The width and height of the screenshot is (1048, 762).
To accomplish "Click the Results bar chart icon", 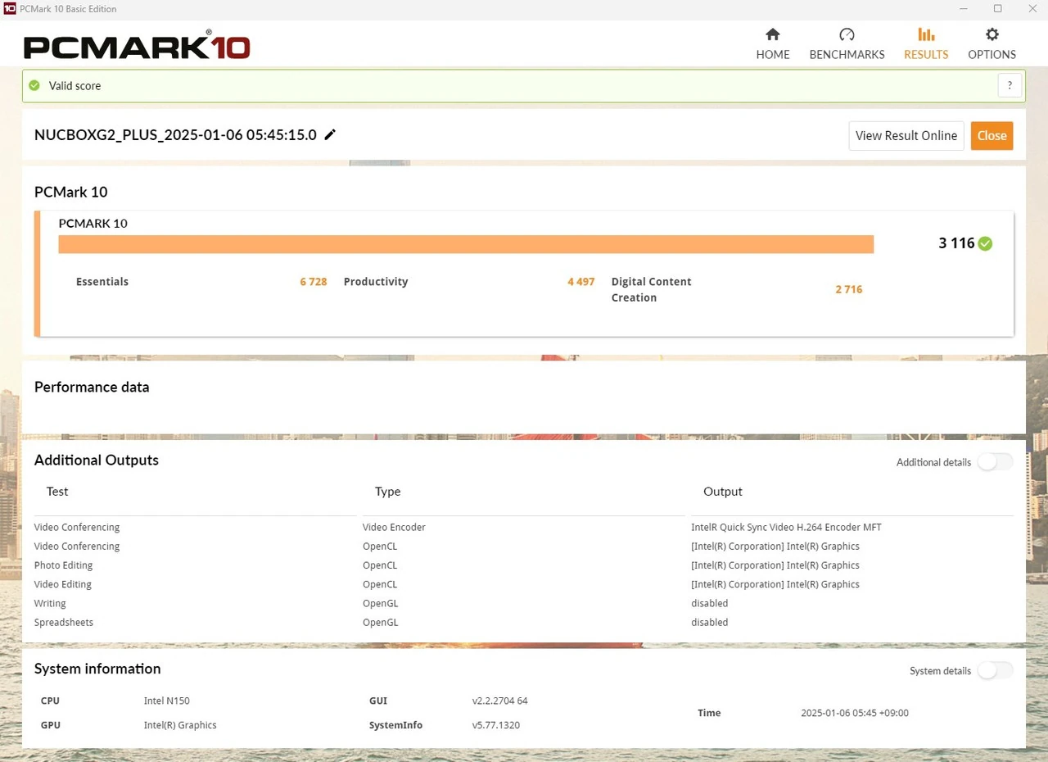I will coord(926,34).
